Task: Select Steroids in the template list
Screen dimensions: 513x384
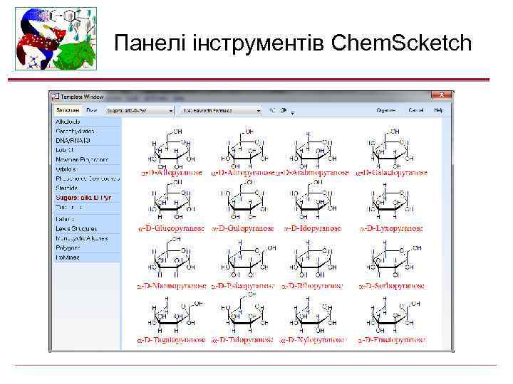Action: tap(87, 188)
